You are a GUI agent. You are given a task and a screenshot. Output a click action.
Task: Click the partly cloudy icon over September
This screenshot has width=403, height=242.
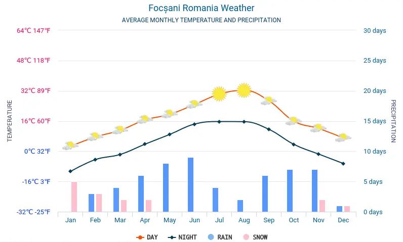269,101
